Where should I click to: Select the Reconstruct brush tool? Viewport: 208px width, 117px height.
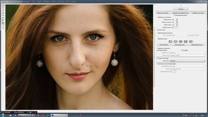coord(3,8)
